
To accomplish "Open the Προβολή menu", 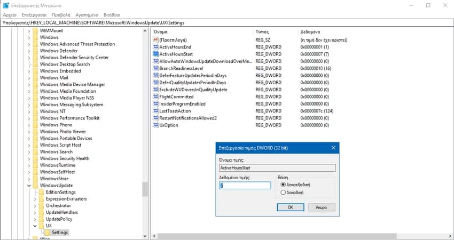I will [61, 15].
